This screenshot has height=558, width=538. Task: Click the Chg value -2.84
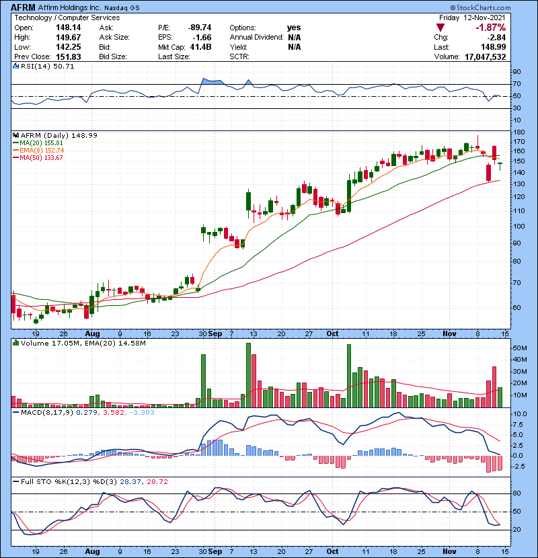point(497,38)
